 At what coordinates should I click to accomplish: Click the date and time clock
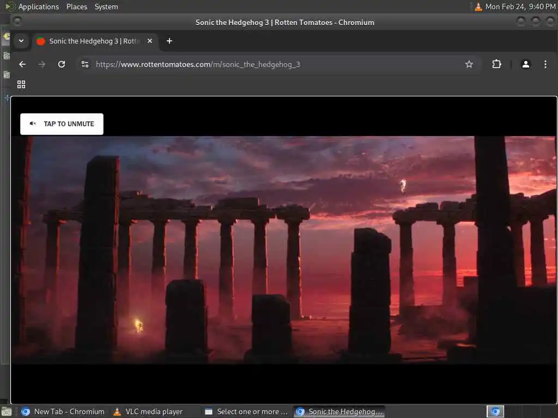[520, 7]
